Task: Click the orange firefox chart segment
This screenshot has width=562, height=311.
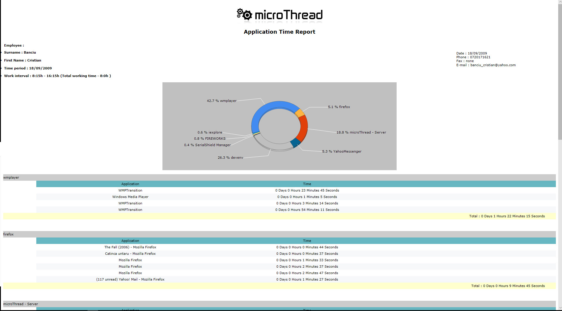Action: pyautogui.click(x=300, y=113)
